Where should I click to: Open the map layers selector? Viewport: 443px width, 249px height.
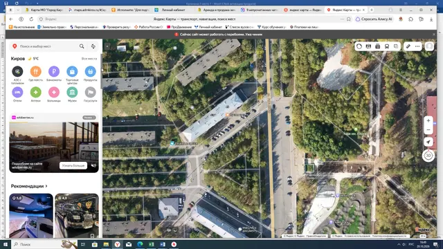click(396, 46)
